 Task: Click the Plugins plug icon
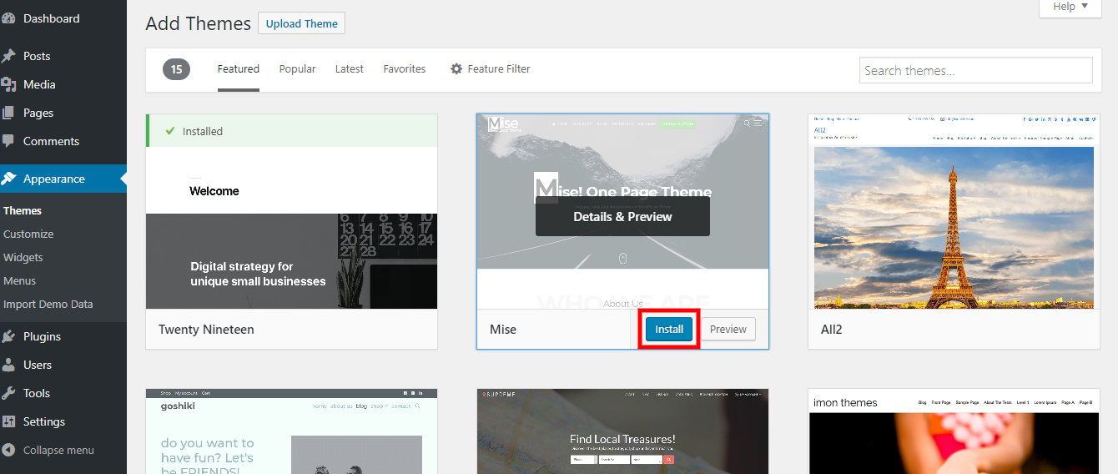coord(9,336)
